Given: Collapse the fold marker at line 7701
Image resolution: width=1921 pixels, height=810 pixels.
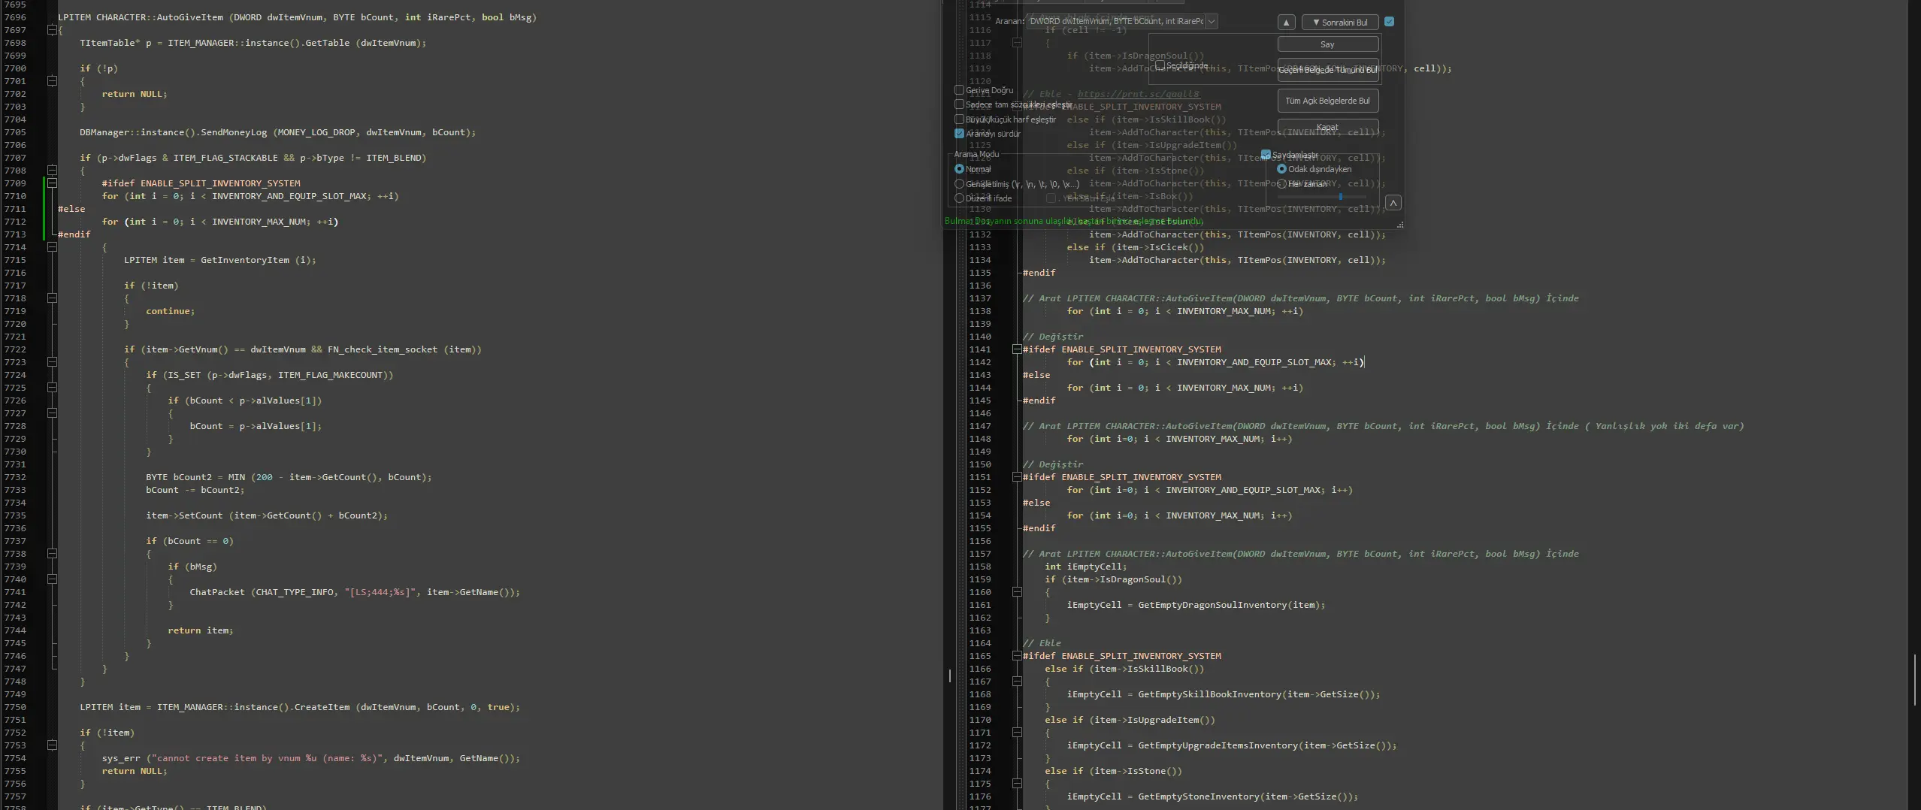Looking at the screenshot, I should click(x=52, y=81).
